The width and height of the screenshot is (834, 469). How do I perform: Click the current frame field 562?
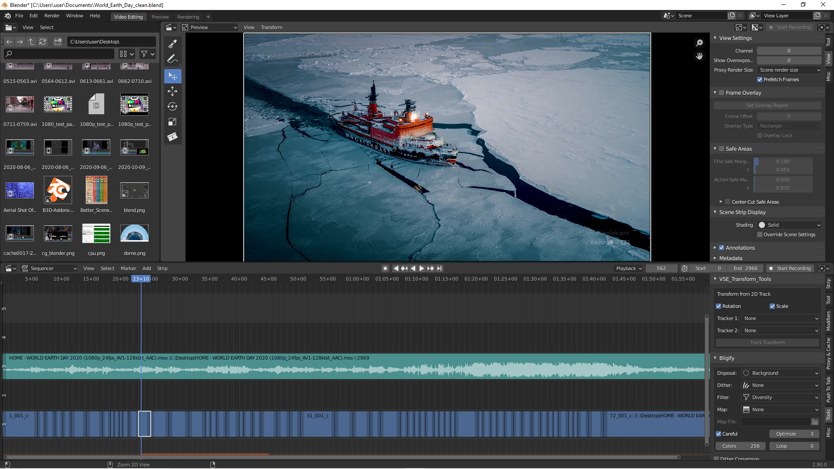pos(661,268)
